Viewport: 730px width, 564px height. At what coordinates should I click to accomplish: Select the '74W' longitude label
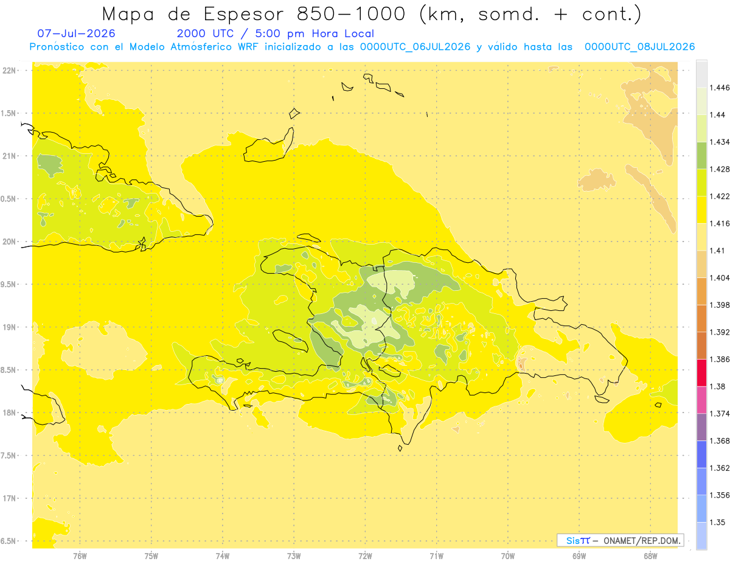tap(223, 555)
